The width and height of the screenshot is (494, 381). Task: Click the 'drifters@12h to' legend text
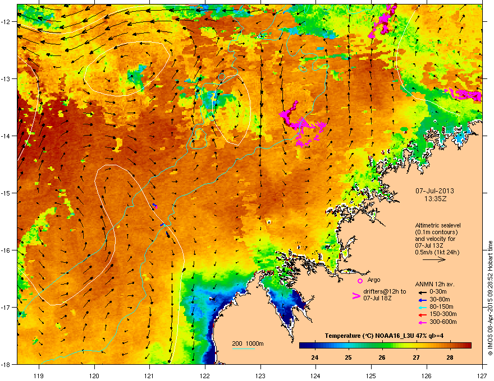coord(385,292)
